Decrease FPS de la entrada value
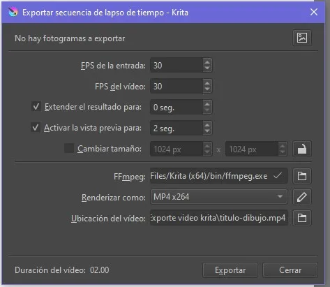The height and width of the screenshot is (287, 330). [x=207, y=68]
